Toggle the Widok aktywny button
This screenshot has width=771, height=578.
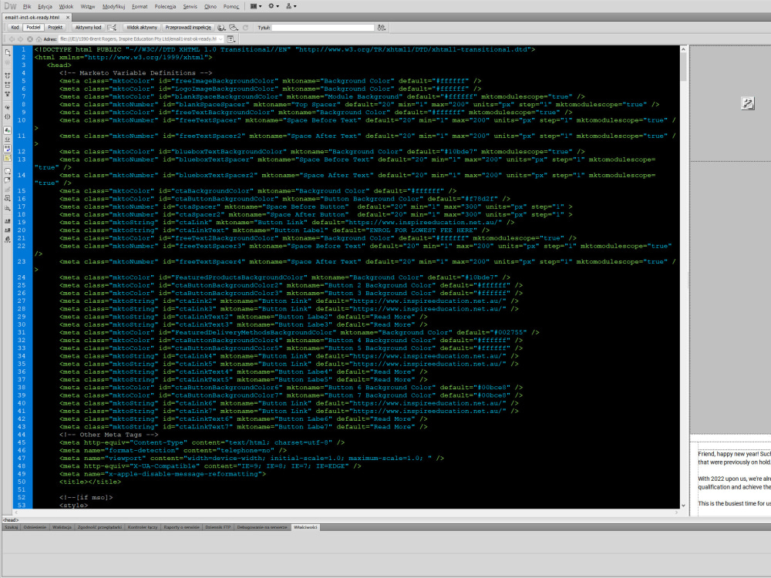pos(142,28)
